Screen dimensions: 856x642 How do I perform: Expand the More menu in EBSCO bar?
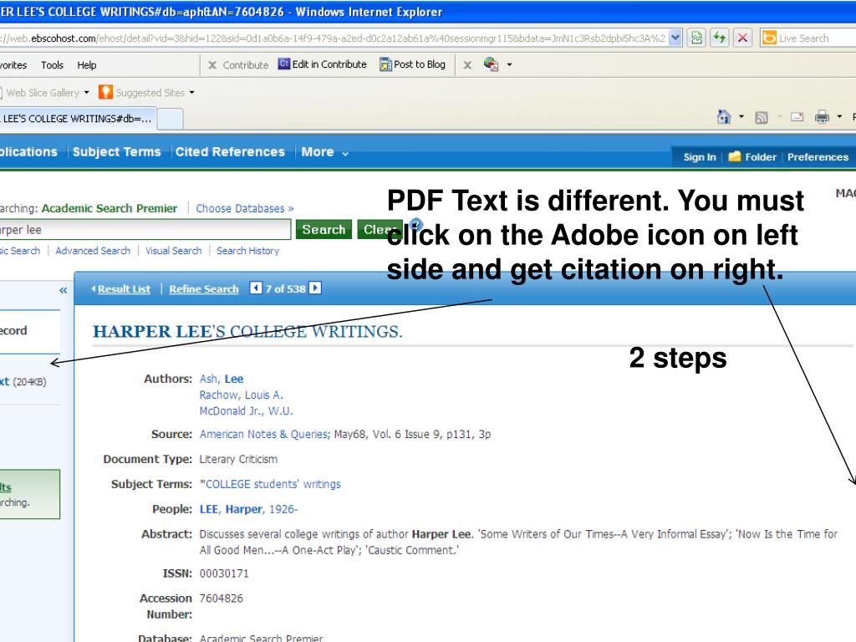pos(325,152)
